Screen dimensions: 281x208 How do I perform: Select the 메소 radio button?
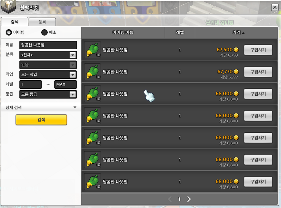click(44, 32)
